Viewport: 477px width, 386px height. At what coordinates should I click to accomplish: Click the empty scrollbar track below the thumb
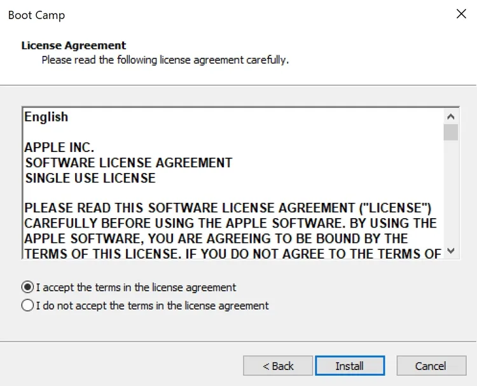click(451, 191)
